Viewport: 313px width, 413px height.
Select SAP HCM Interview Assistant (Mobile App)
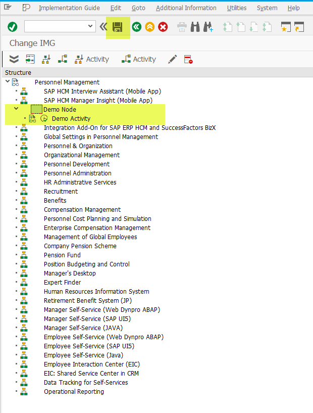tap(102, 91)
